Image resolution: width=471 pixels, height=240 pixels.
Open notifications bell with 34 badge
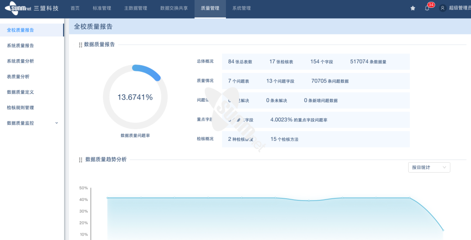(427, 8)
